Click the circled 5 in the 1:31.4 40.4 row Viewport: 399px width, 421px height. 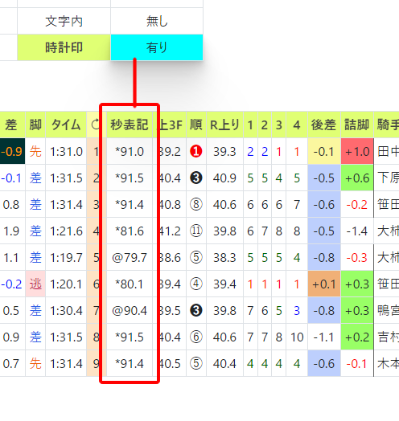click(x=196, y=363)
